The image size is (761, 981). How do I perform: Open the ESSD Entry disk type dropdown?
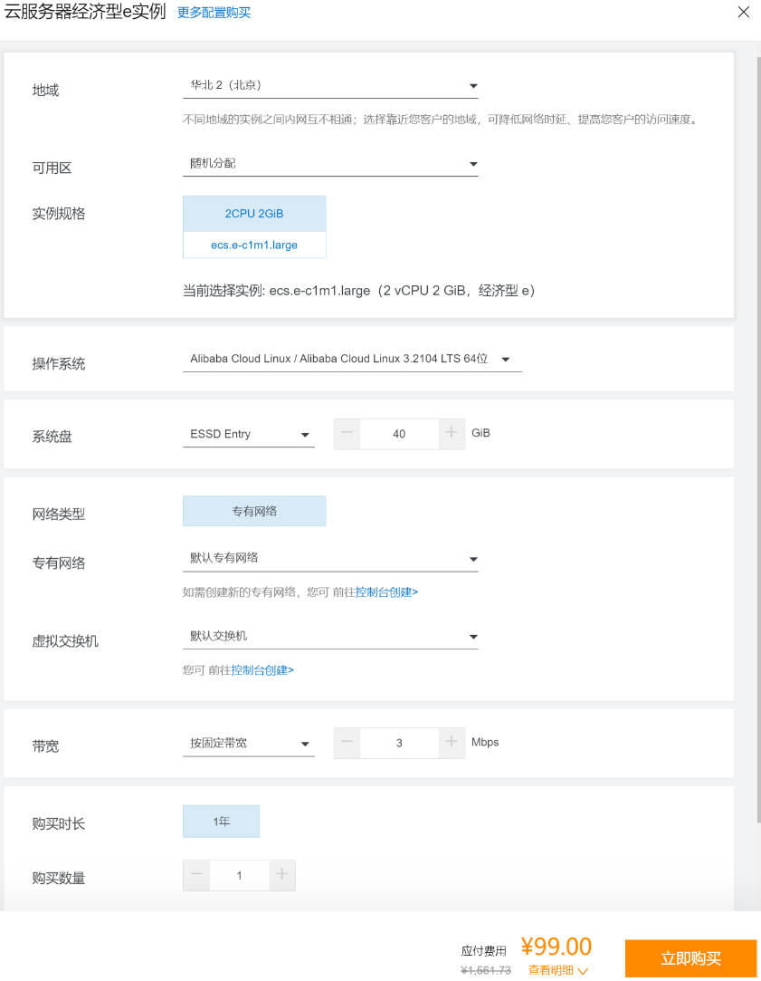pos(249,434)
